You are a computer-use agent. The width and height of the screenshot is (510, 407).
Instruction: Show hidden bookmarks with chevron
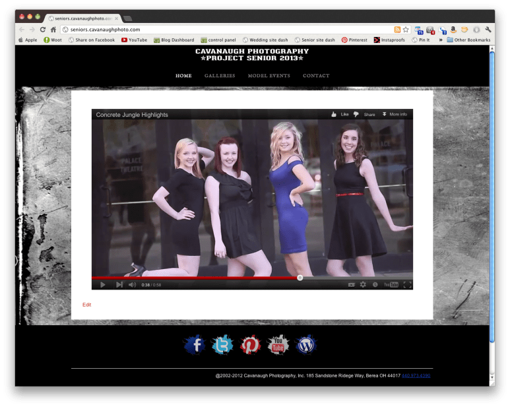coord(440,40)
